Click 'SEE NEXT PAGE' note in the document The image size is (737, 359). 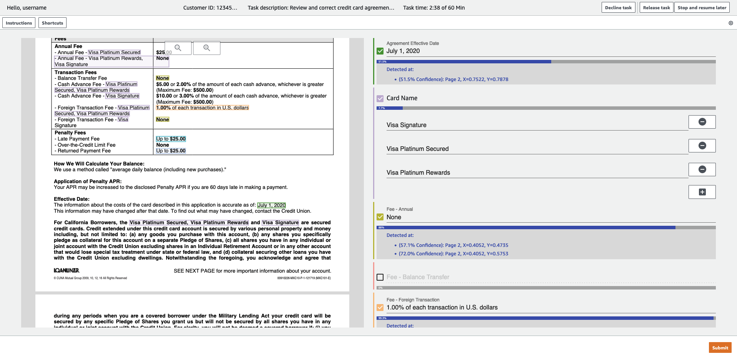click(x=252, y=271)
